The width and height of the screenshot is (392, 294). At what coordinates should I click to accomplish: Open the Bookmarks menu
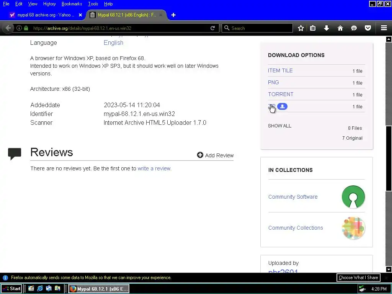click(72, 4)
